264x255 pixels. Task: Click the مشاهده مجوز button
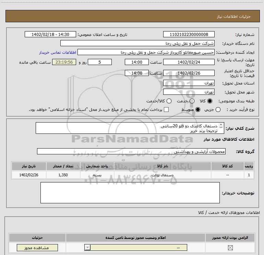point(37,247)
